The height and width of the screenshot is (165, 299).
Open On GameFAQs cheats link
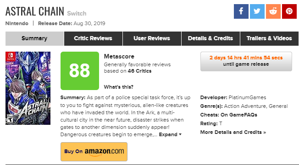[x=239, y=115]
